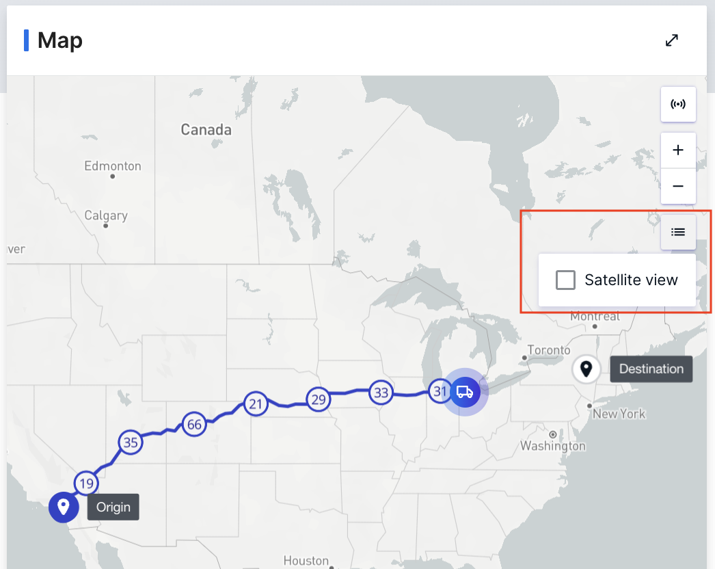Open the Destination label tag
715x569 pixels.
pos(651,369)
